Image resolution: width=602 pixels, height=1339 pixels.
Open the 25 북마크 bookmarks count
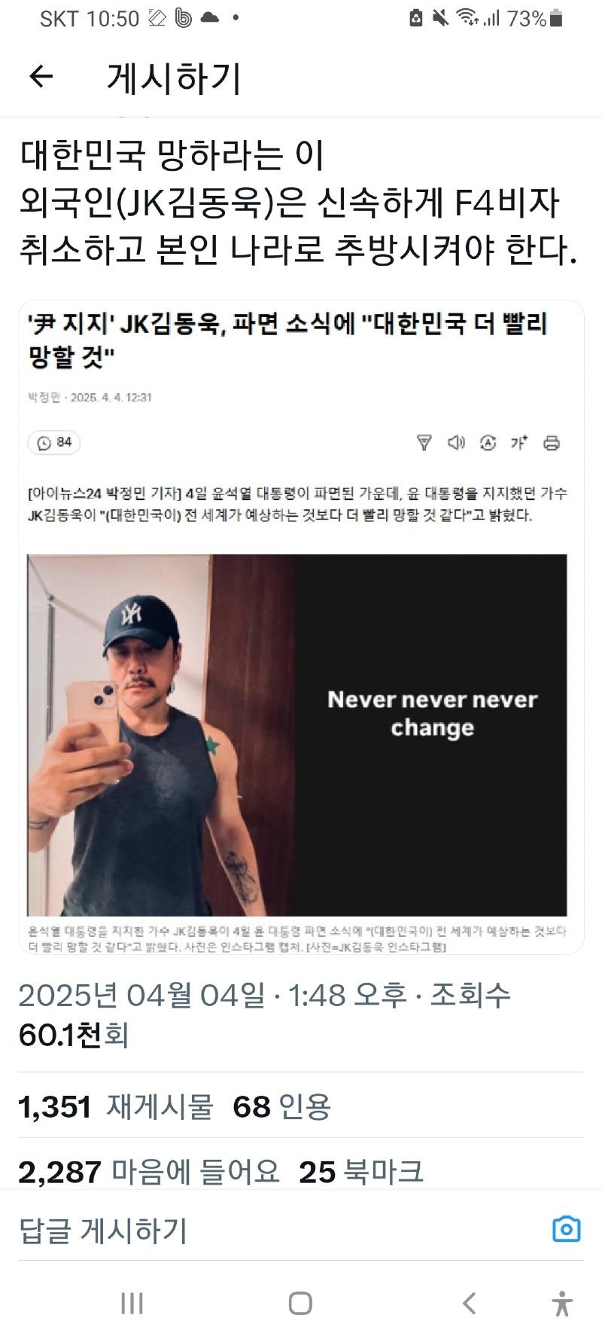pyautogui.click(x=361, y=1171)
